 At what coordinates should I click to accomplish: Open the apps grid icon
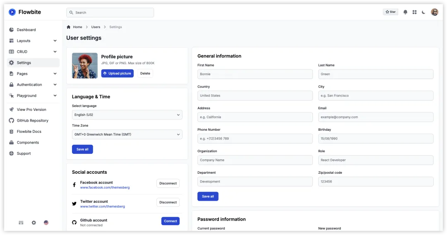click(414, 12)
